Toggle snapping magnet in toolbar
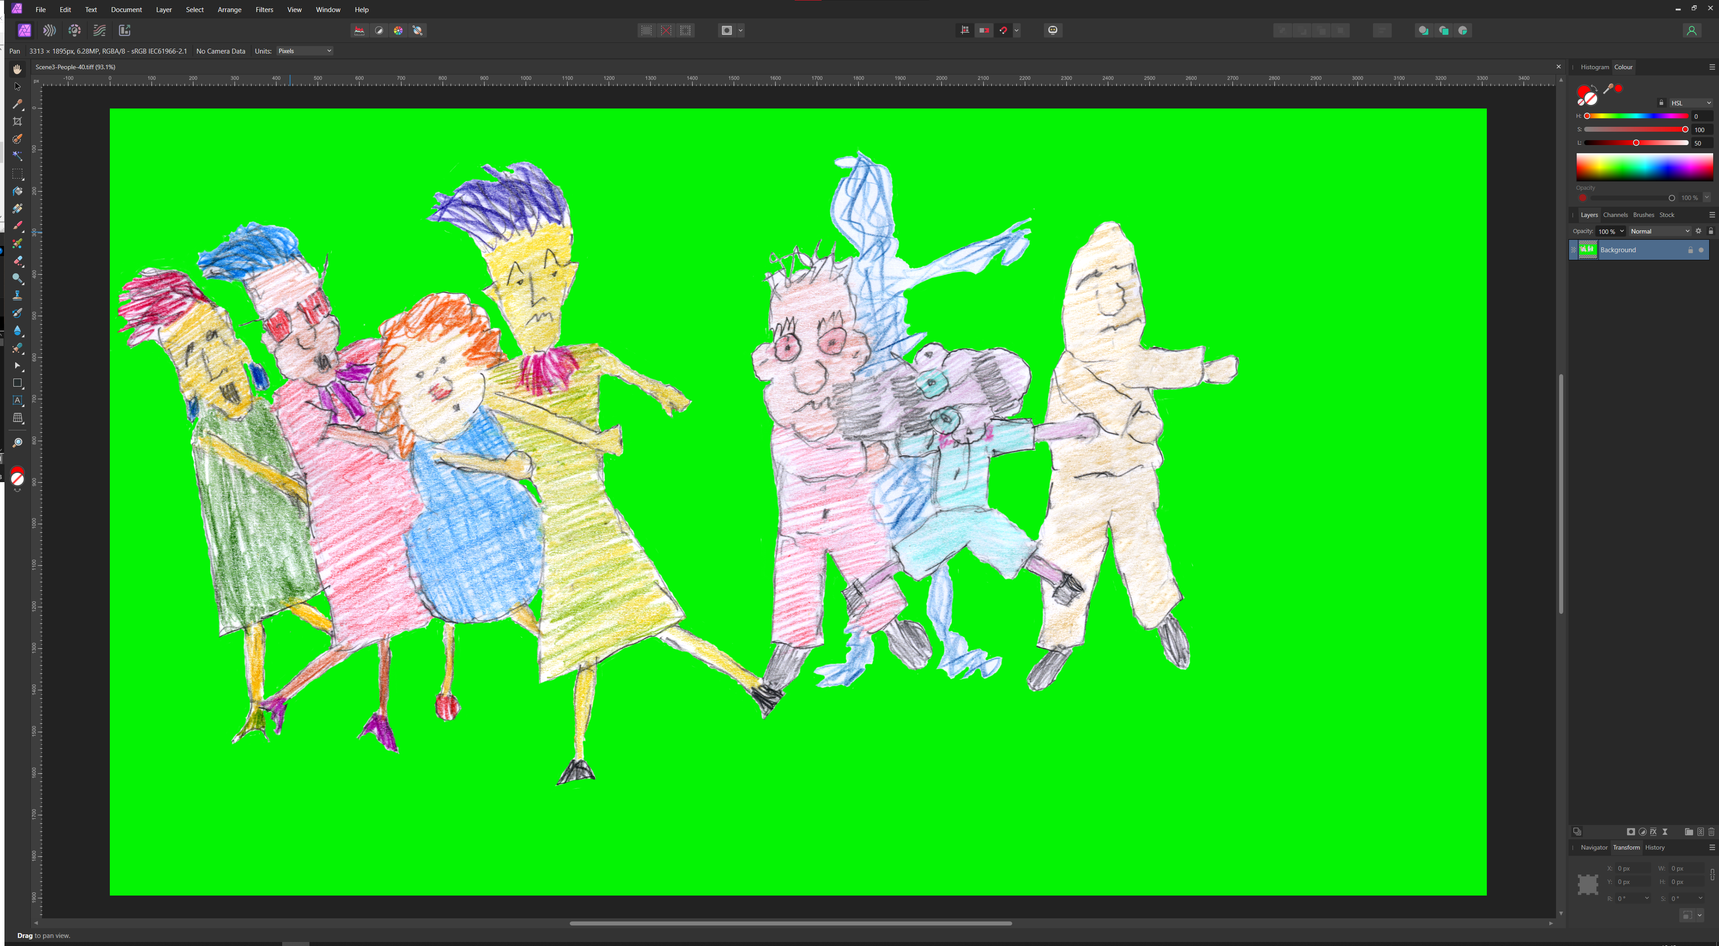This screenshot has width=1719, height=946. [1003, 30]
